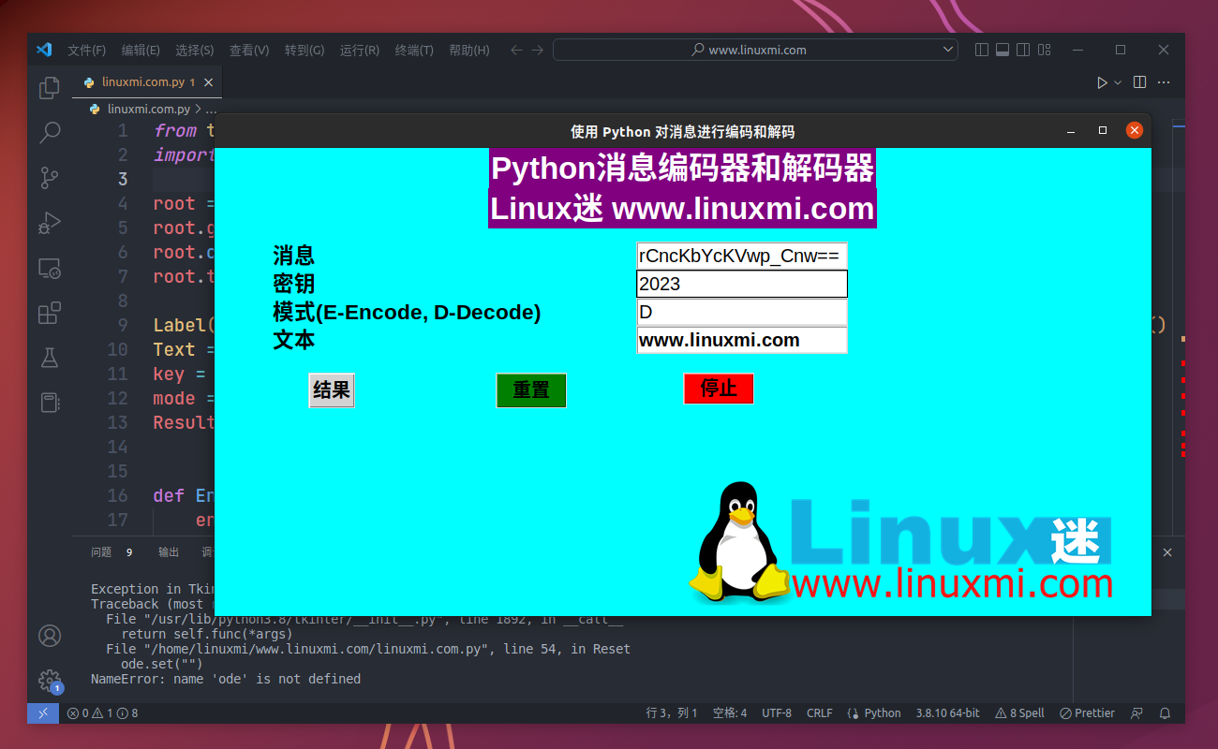Click the 8 Spell warning in status bar
The height and width of the screenshot is (749, 1218).
click(1019, 712)
